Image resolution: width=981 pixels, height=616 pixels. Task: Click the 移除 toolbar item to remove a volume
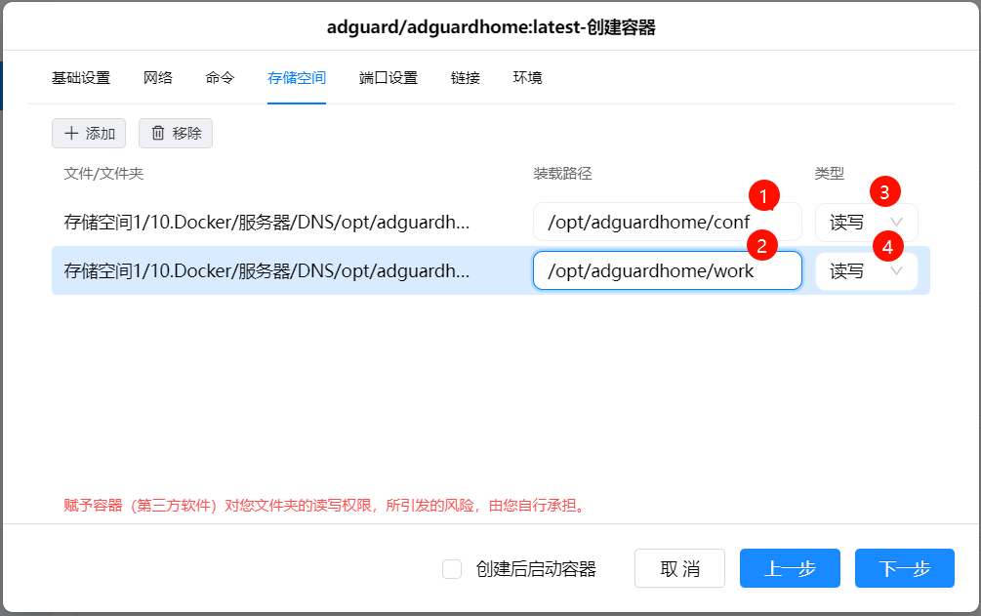176,133
